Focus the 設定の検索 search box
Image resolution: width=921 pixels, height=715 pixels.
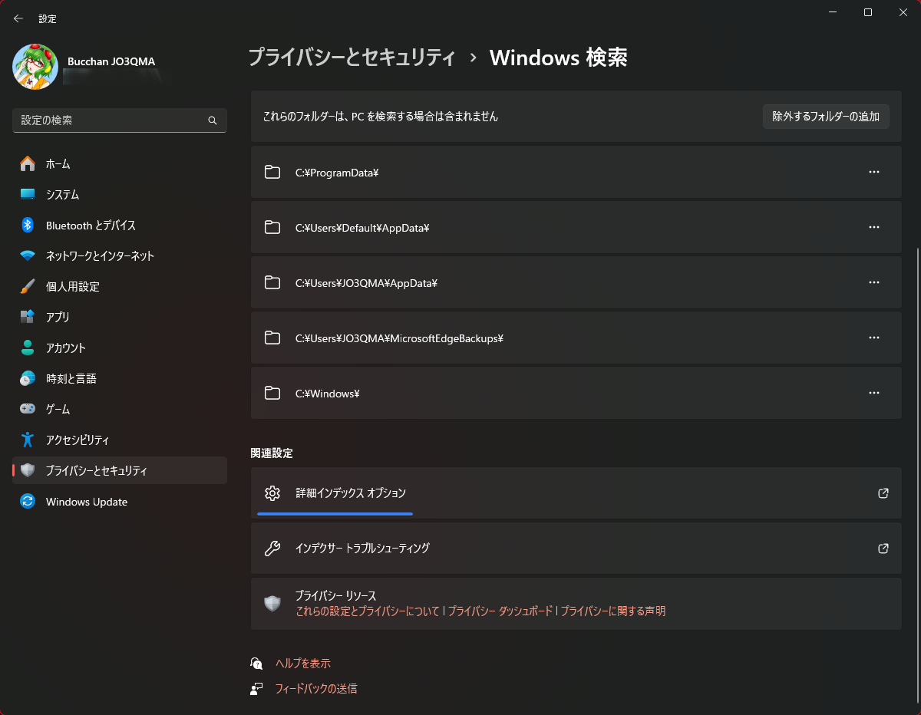tap(120, 120)
